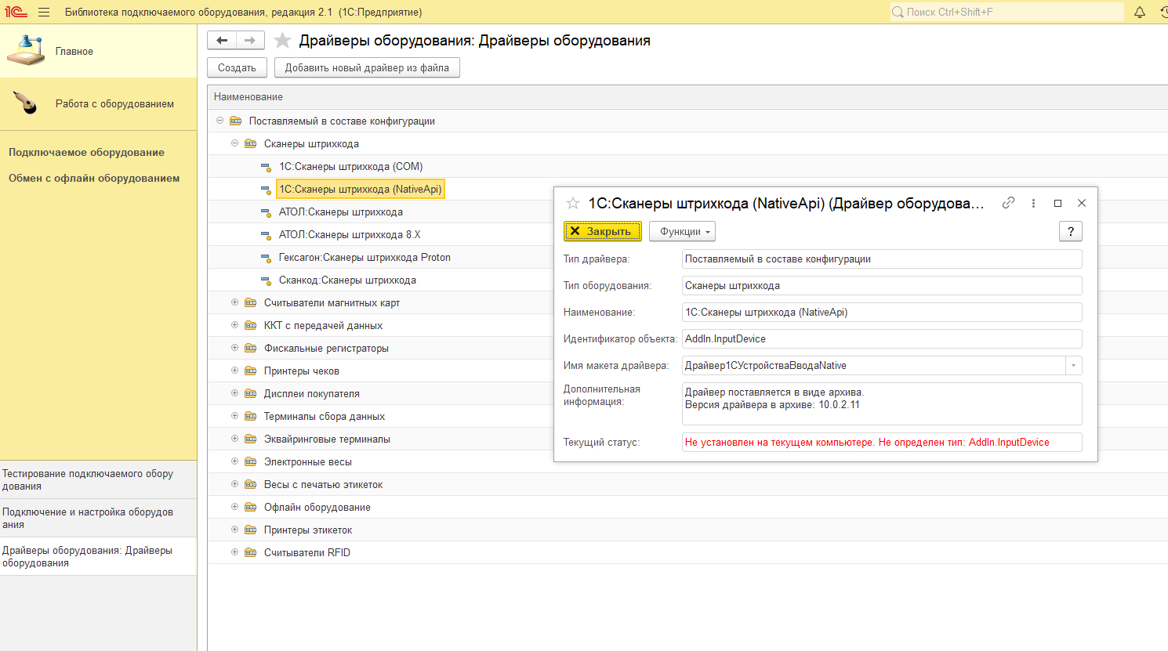Click Тип драйвера field
The image size is (1168, 651).
(882, 259)
